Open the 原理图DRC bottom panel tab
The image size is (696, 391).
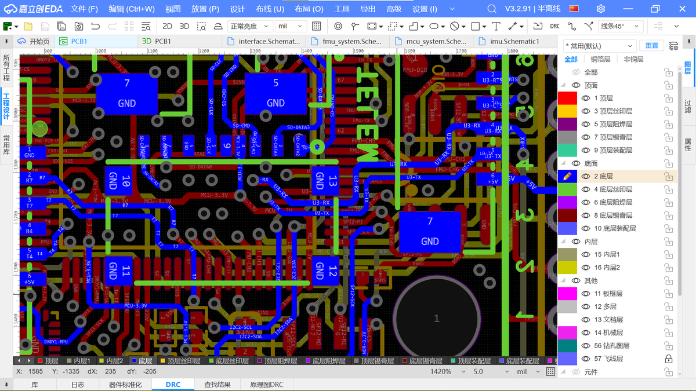(x=267, y=385)
